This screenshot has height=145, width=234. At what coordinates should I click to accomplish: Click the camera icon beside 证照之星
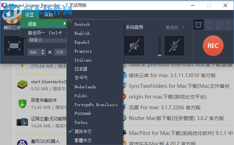click(22, 122)
